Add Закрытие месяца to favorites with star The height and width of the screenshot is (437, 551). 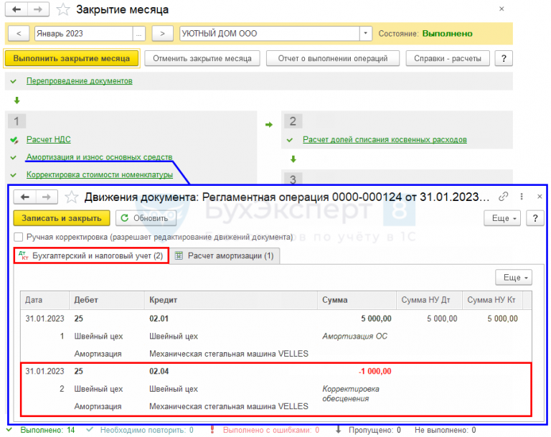pyautogui.click(x=63, y=9)
